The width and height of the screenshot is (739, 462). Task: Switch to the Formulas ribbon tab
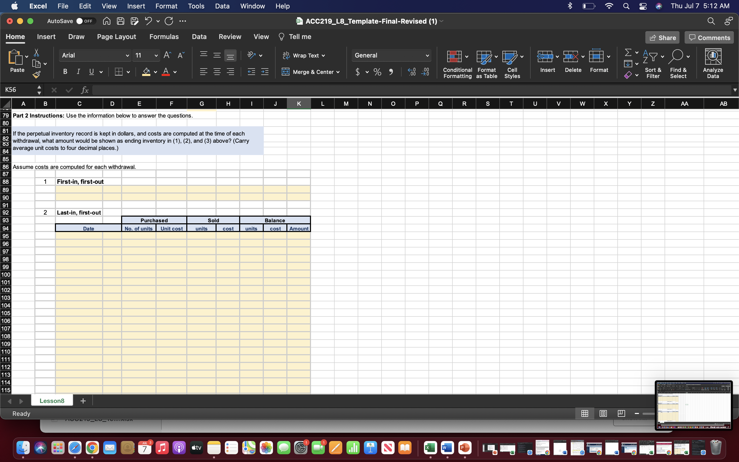coord(164,37)
